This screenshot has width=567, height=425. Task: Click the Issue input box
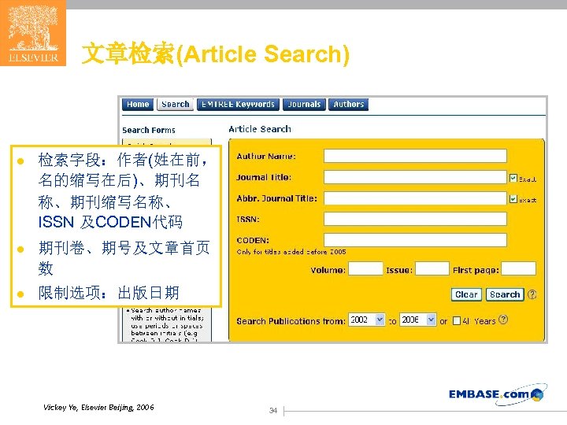pyautogui.click(x=432, y=269)
